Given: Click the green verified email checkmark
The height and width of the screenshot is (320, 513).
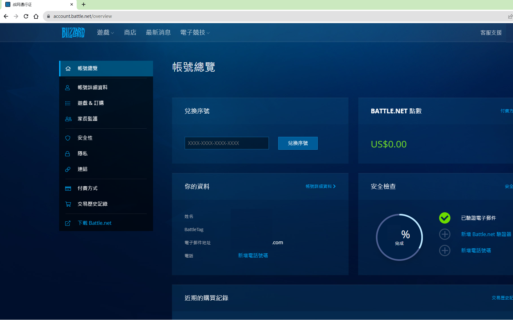Looking at the screenshot, I should (444, 218).
